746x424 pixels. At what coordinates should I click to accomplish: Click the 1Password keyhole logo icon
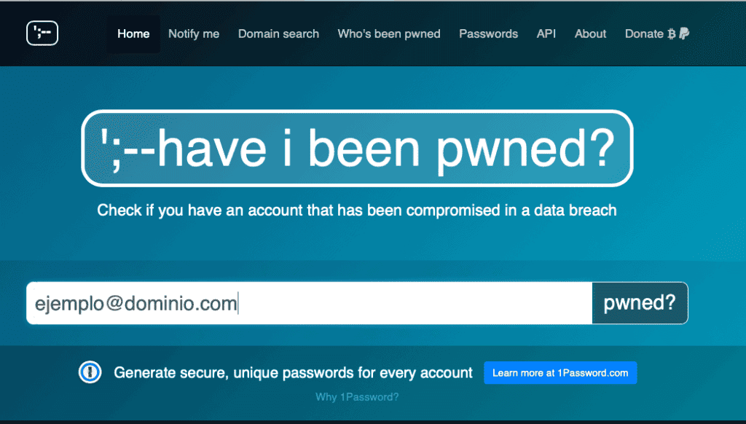coord(90,372)
